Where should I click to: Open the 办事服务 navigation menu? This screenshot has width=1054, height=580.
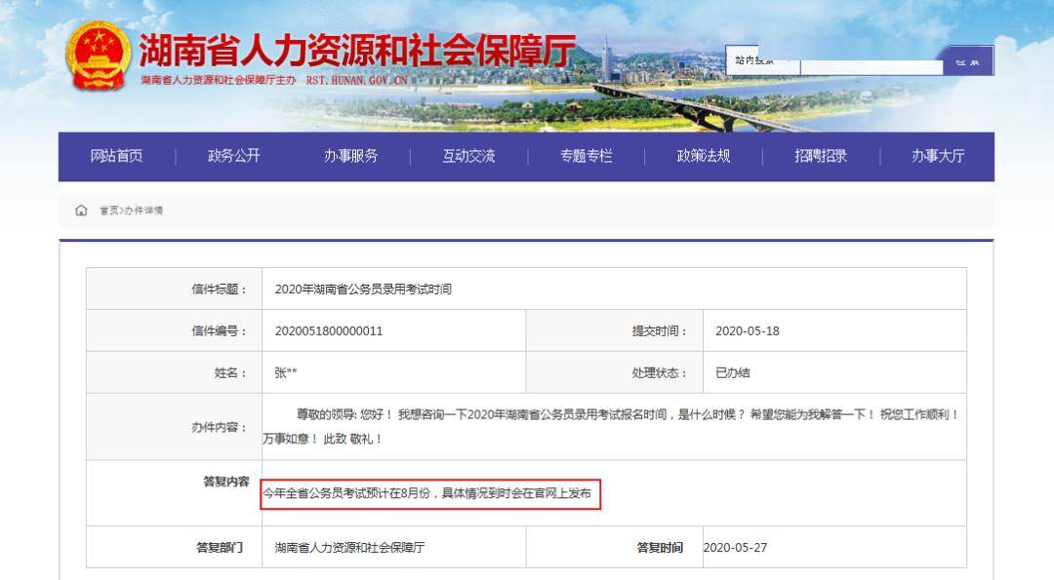(351, 156)
